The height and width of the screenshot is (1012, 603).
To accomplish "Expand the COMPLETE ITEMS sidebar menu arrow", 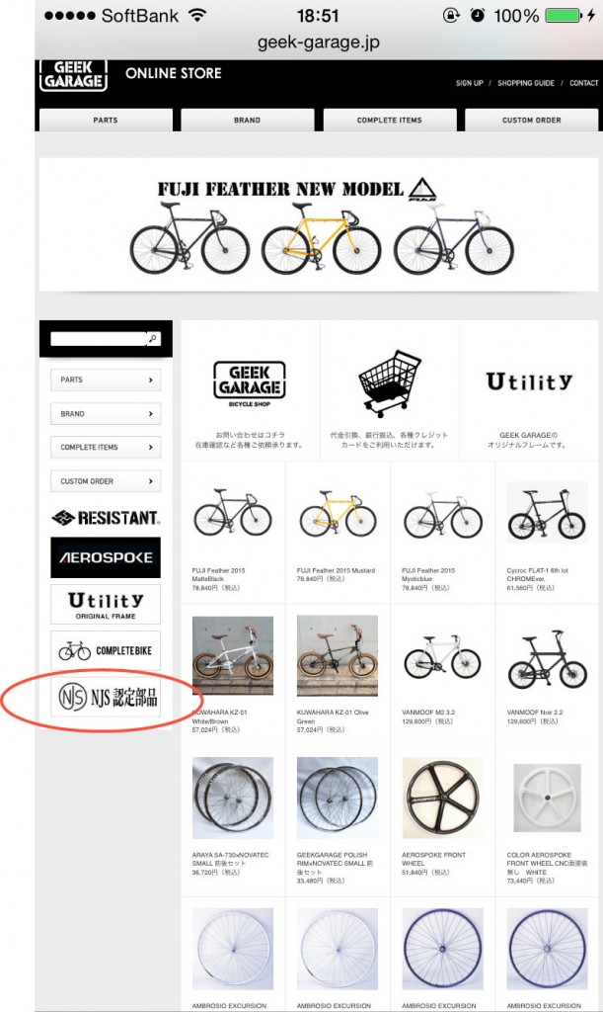I will [x=151, y=448].
